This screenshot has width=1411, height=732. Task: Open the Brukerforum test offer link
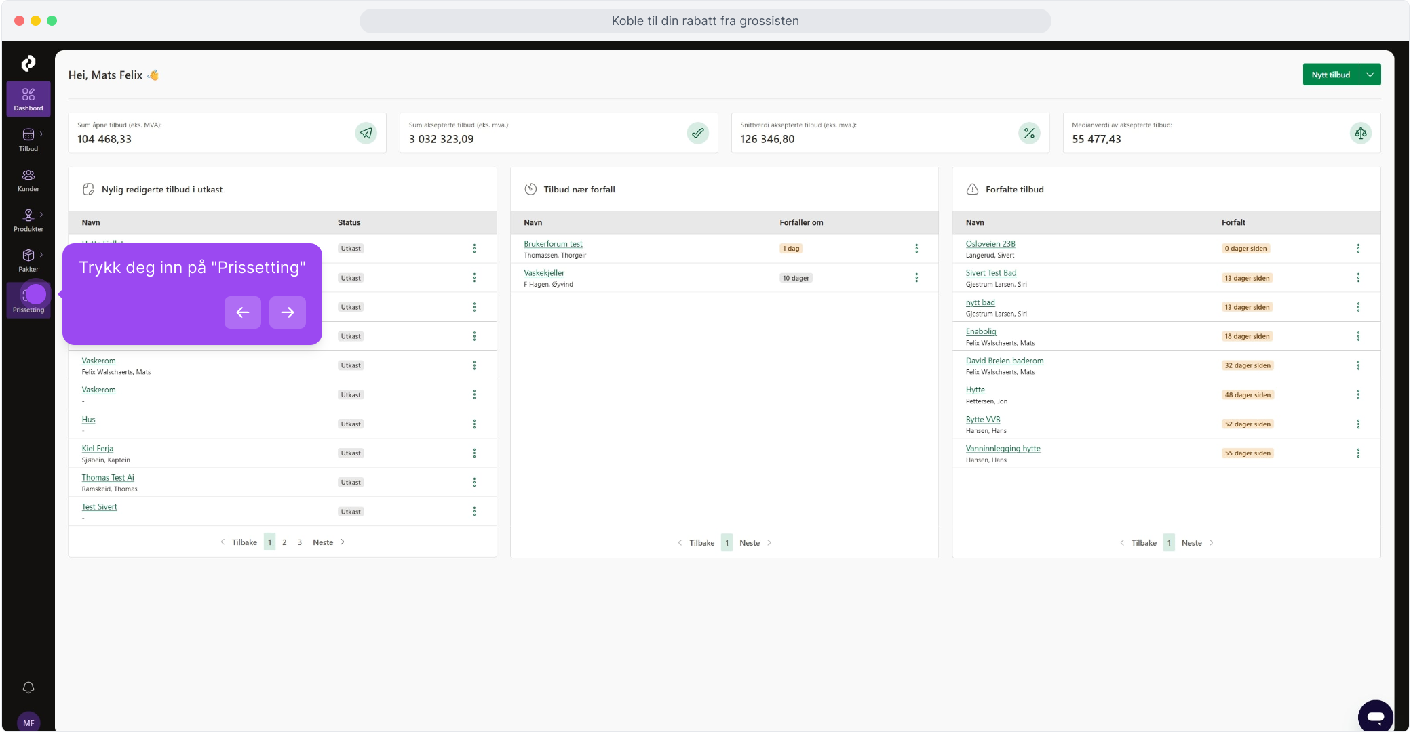553,244
